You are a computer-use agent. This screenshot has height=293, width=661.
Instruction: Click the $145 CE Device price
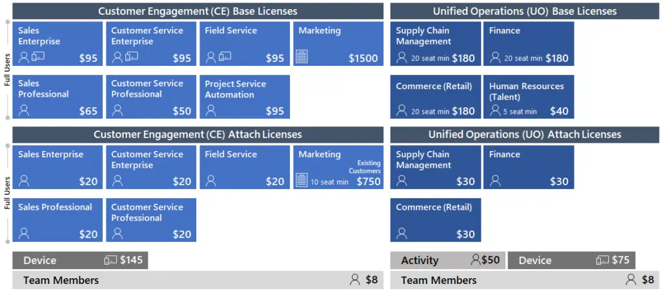pos(131,260)
